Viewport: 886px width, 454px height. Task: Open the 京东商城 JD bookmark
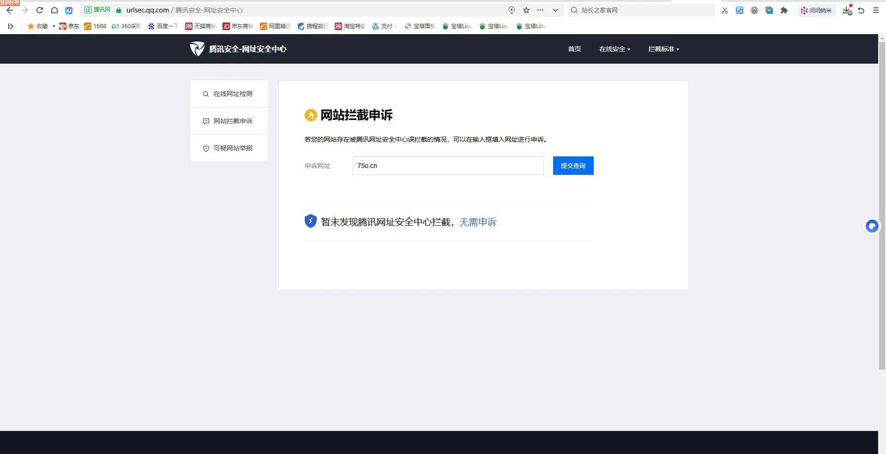coord(238,26)
